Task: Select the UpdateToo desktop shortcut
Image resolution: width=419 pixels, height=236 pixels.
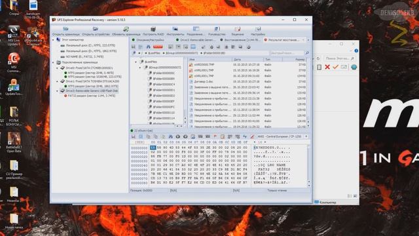Action: pyautogui.click(x=14, y=87)
